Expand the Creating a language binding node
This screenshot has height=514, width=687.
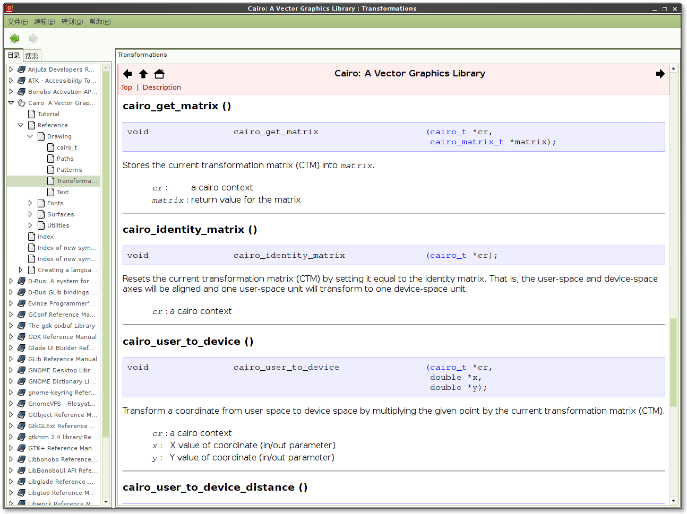click(x=21, y=270)
